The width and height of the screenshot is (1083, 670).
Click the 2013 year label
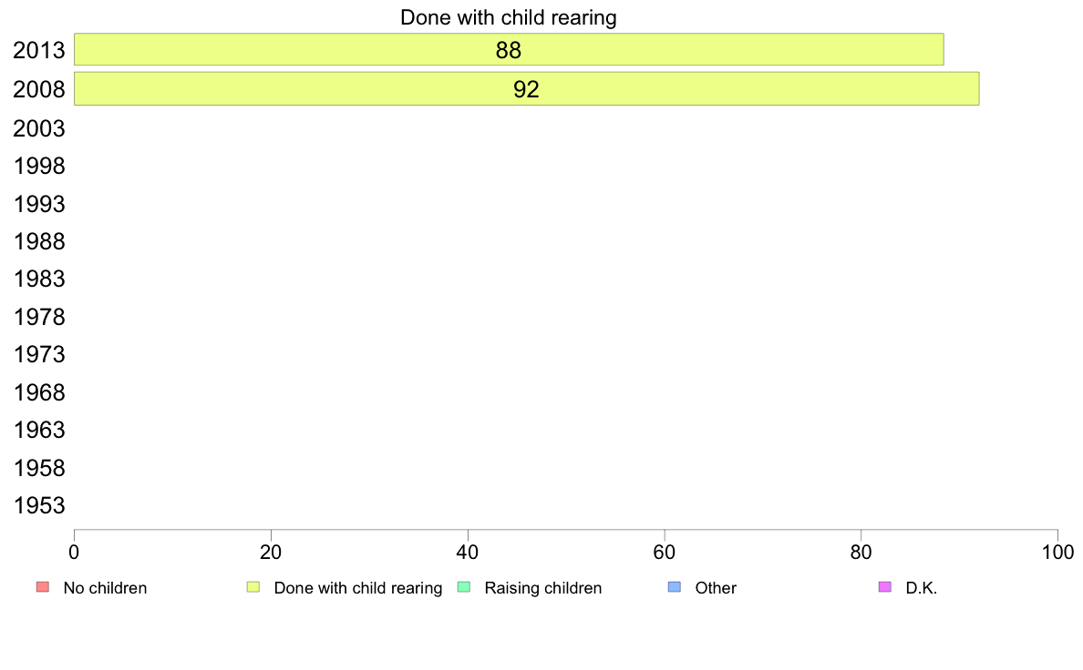(x=38, y=50)
